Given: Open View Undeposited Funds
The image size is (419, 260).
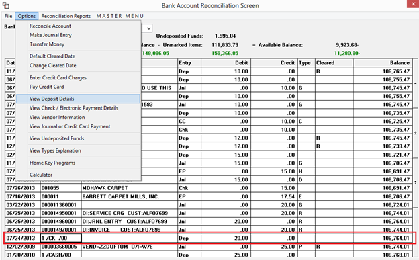Looking at the screenshot, I should [56, 138].
